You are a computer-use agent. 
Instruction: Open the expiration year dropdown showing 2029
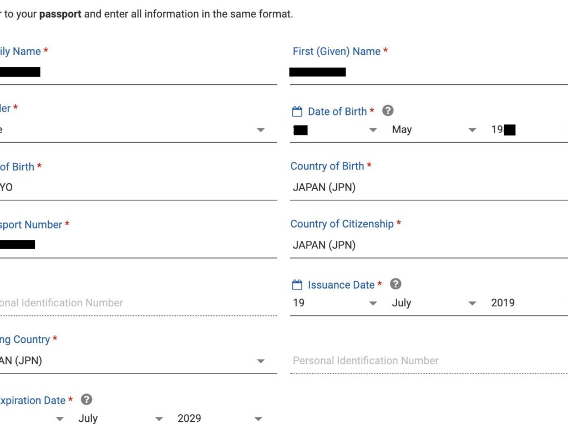coord(220,418)
